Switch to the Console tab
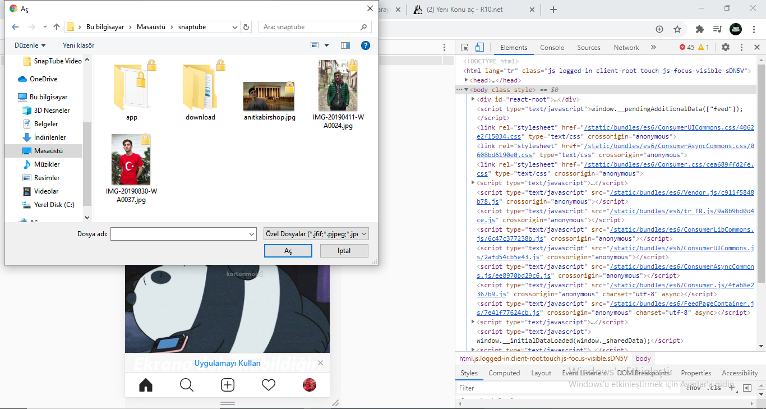Viewport: 766px width, 409px height. (552, 48)
